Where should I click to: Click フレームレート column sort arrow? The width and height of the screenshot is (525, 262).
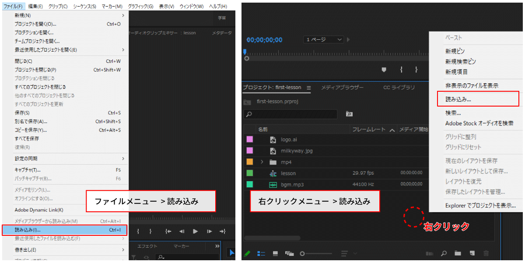tap(392, 130)
